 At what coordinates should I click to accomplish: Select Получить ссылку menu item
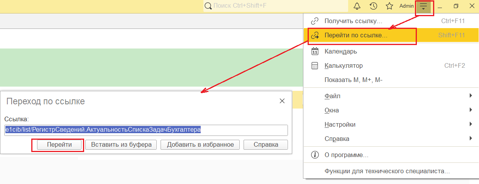coord(353,21)
